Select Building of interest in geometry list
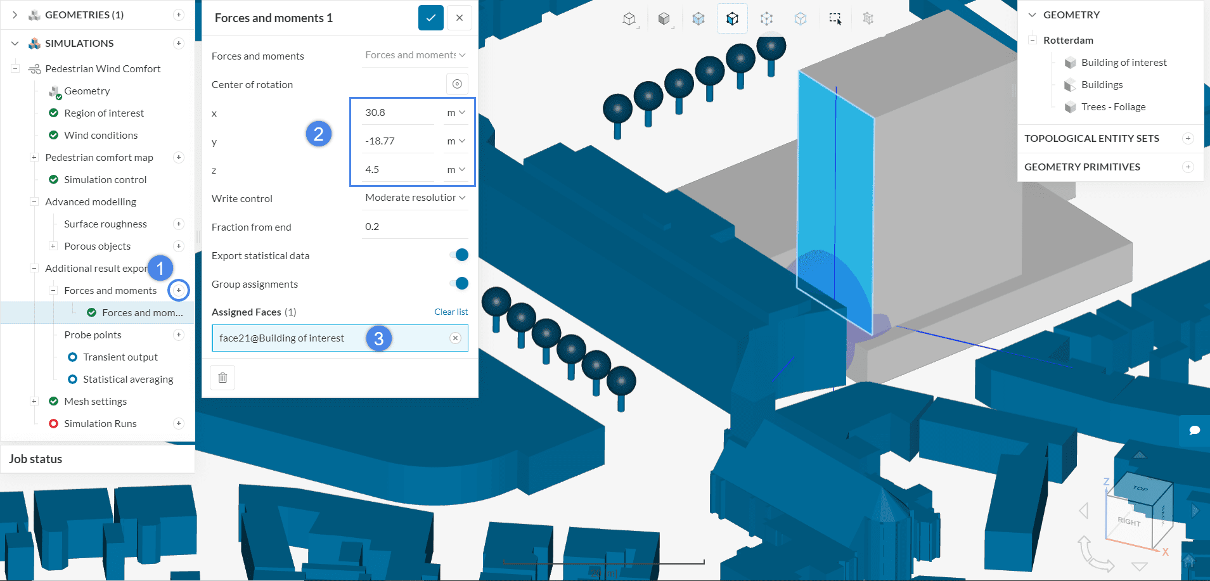Image resolution: width=1210 pixels, height=581 pixels. [x=1123, y=62]
